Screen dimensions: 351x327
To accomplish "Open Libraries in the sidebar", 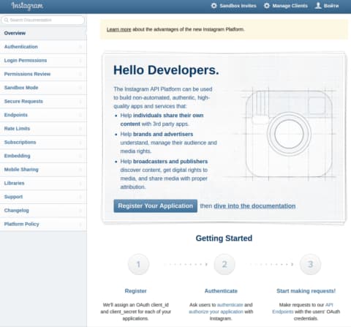I will [x=43, y=184].
